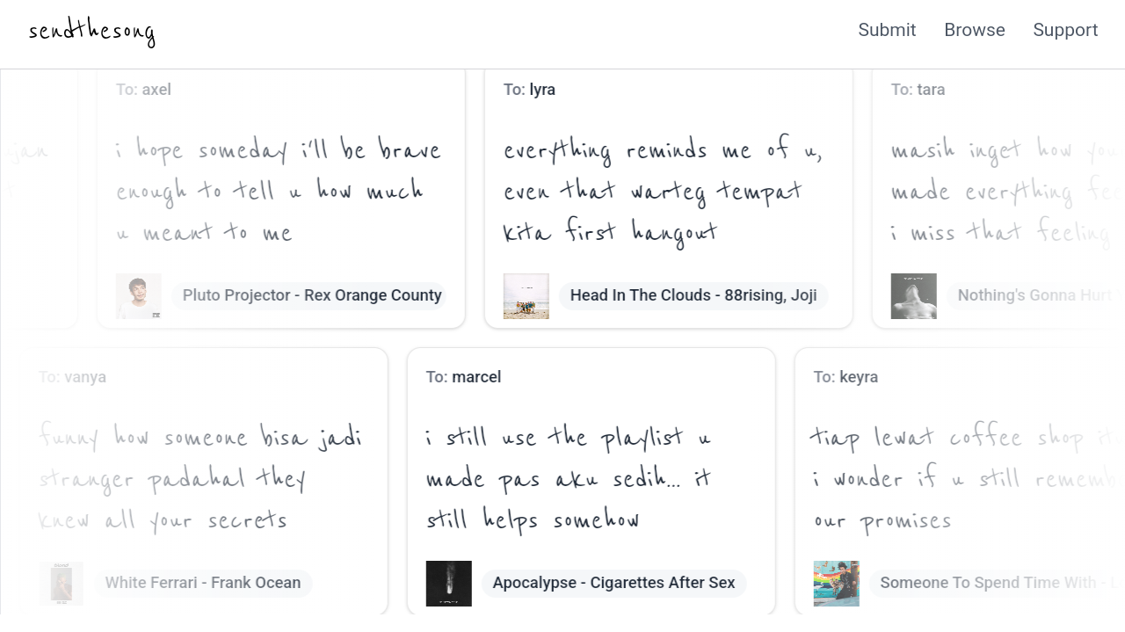Click Nothing's Gonna Hurt album art
The image size is (1125, 632).
(x=914, y=296)
